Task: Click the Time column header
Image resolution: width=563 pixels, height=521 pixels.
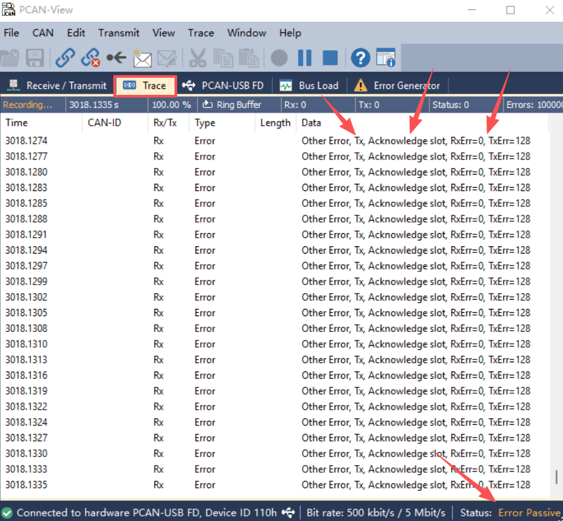Action: pyautogui.click(x=17, y=123)
